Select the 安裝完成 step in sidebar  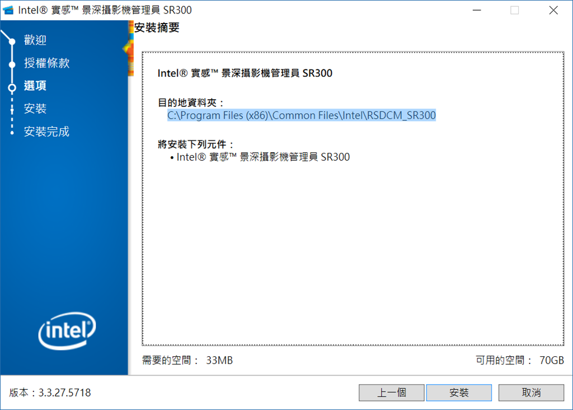(46, 131)
